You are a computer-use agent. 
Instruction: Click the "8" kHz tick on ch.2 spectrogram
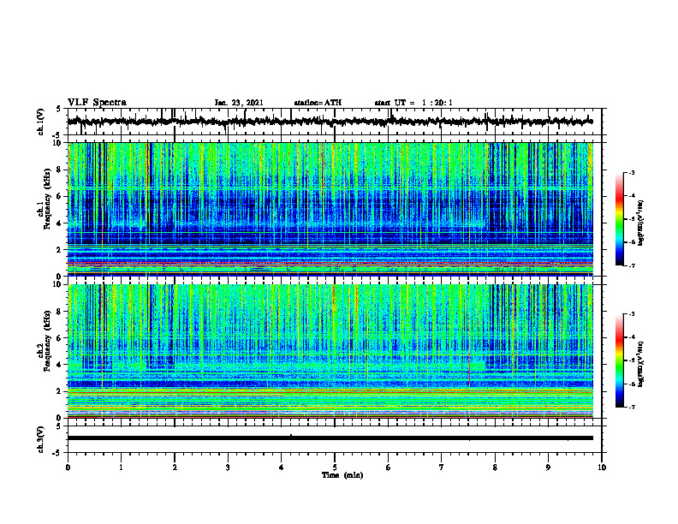pyautogui.click(x=61, y=312)
